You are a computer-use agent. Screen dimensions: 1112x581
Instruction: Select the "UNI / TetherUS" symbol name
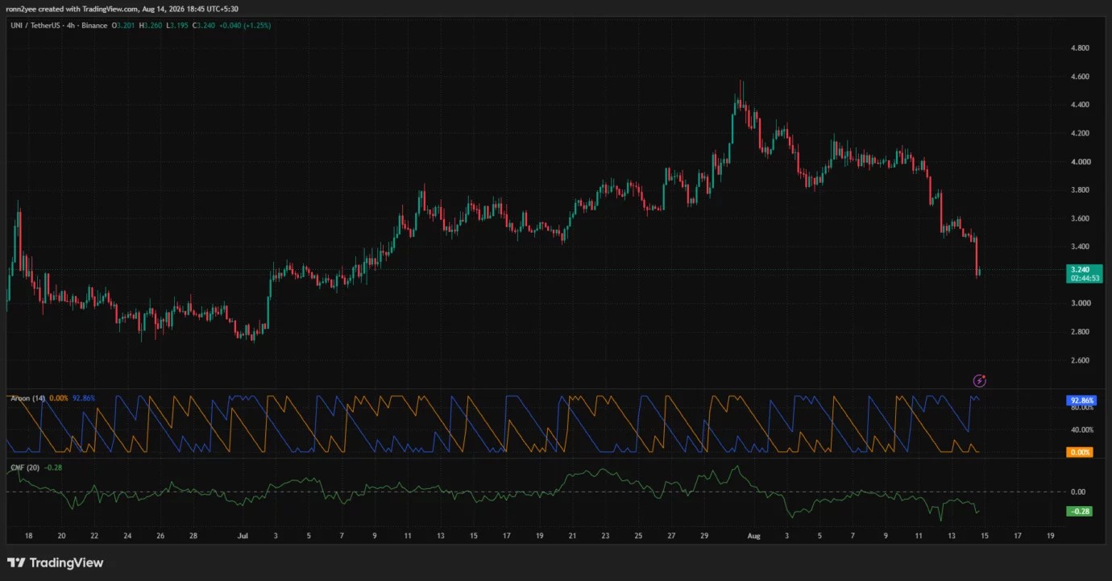click(x=34, y=26)
